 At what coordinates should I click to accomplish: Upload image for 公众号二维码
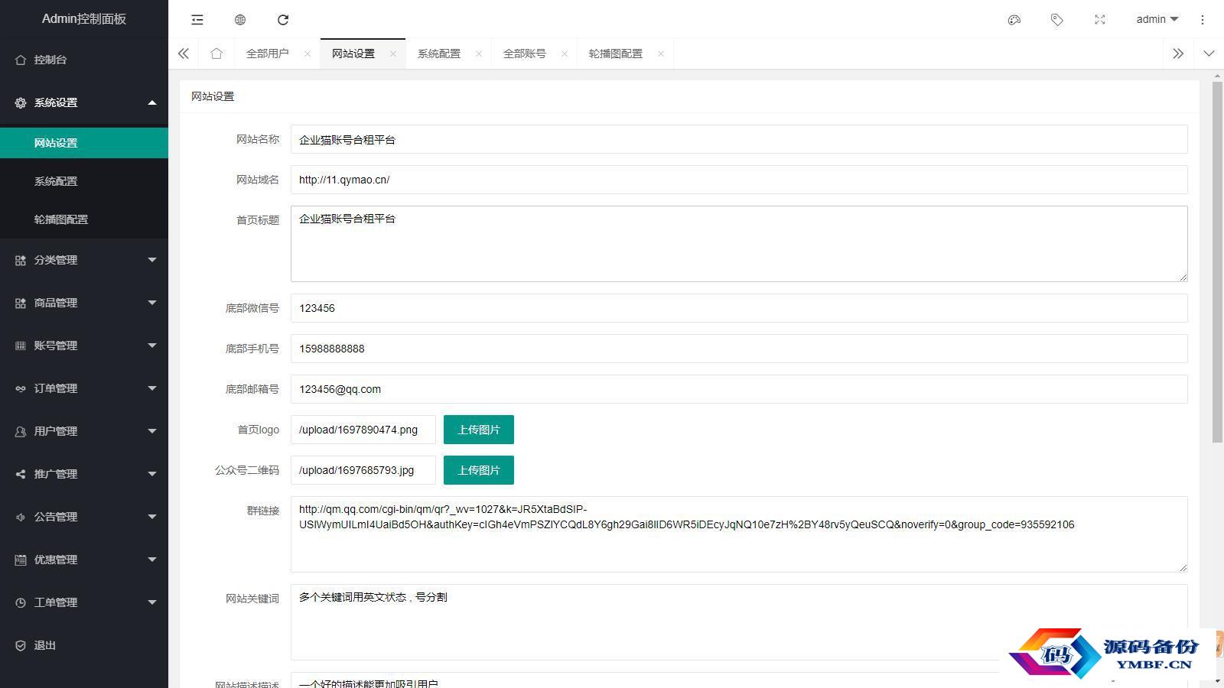click(479, 470)
